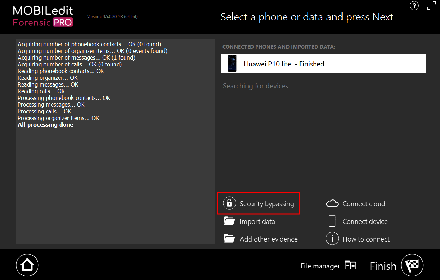
Task: Click the Connect device phone icon
Action: [x=332, y=221]
